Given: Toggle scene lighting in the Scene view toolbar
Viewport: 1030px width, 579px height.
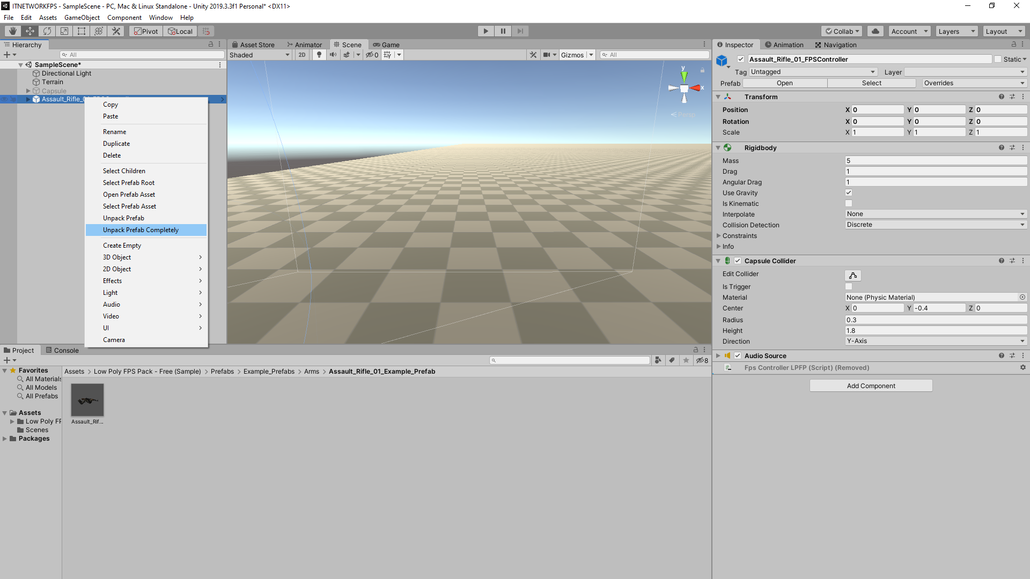Looking at the screenshot, I should (319, 54).
